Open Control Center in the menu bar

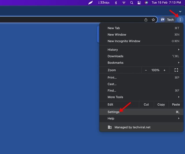[139, 3]
